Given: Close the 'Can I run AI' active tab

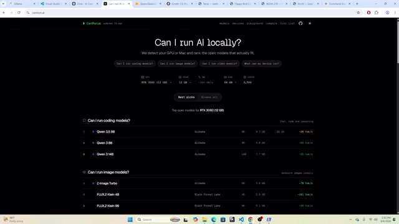Looking at the screenshot, I should tap(129, 4).
